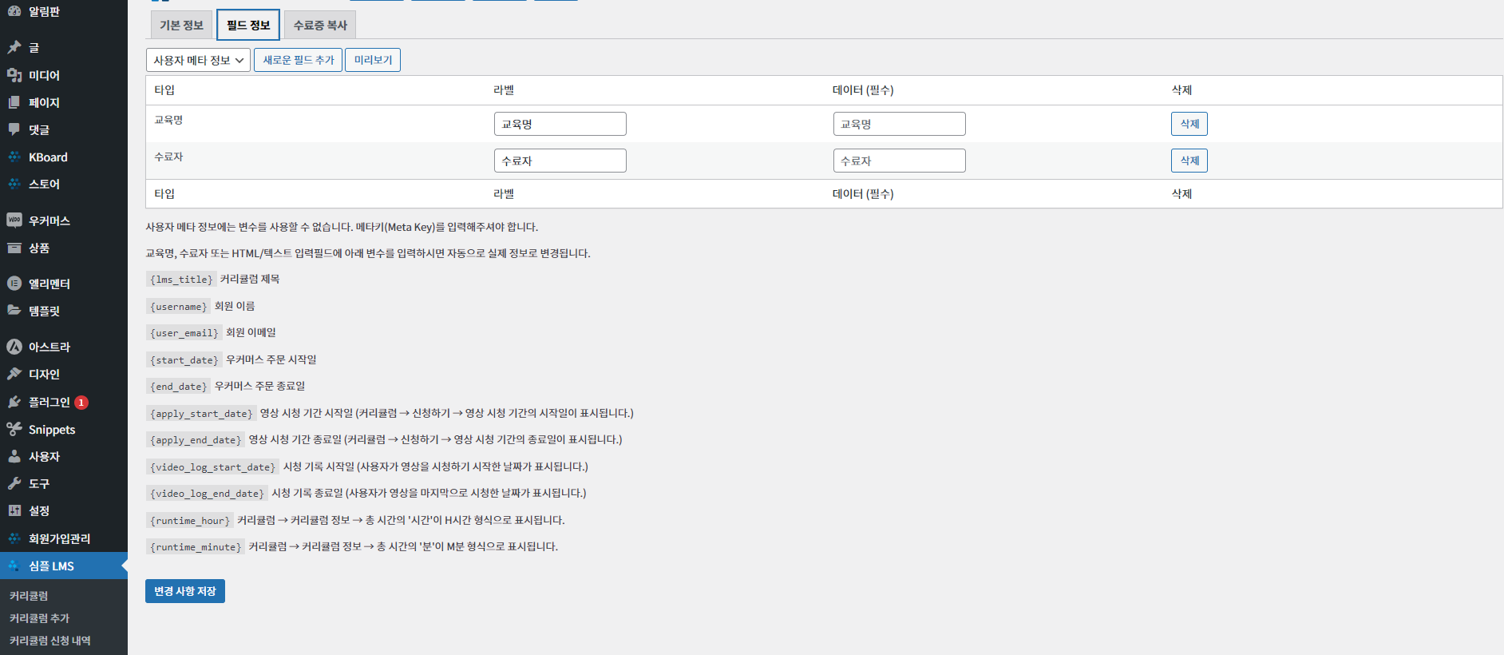The width and height of the screenshot is (1504, 655).
Task: Click the paintbrush icon beside 디자인
Action: pos(14,374)
